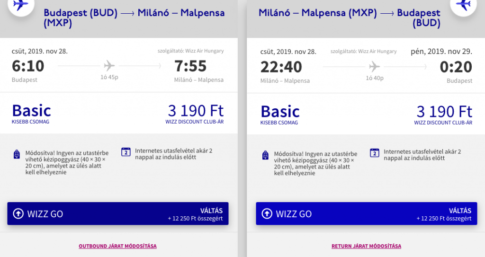Click the outbound flight airplane circle icon
The width and height of the screenshot is (485, 257).
point(20,5)
